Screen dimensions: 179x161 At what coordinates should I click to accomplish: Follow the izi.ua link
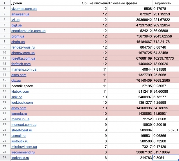[x=15, y=20]
